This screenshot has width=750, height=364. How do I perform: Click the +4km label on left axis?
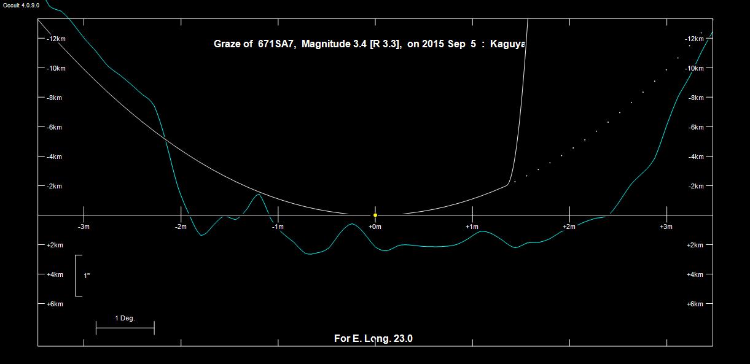click(x=55, y=274)
